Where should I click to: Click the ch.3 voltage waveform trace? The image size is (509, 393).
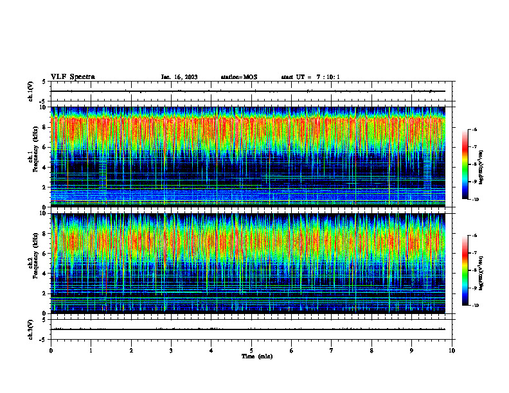(x=248, y=329)
